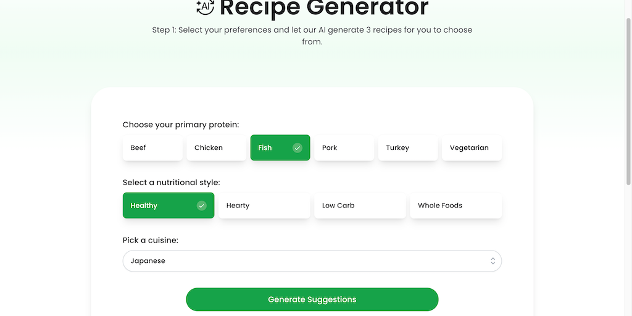Click the cuisine dropdown up-down arrows
The image size is (632, 316).
click(x=493, y=261)
